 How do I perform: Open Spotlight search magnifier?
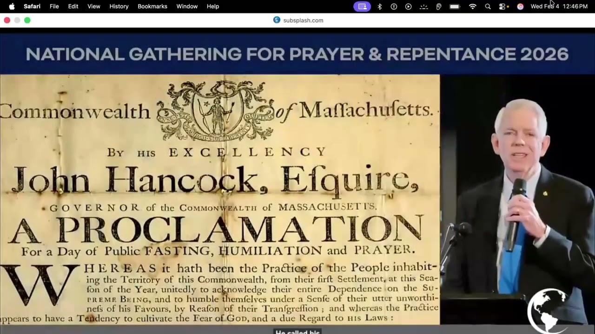[488, 6]
